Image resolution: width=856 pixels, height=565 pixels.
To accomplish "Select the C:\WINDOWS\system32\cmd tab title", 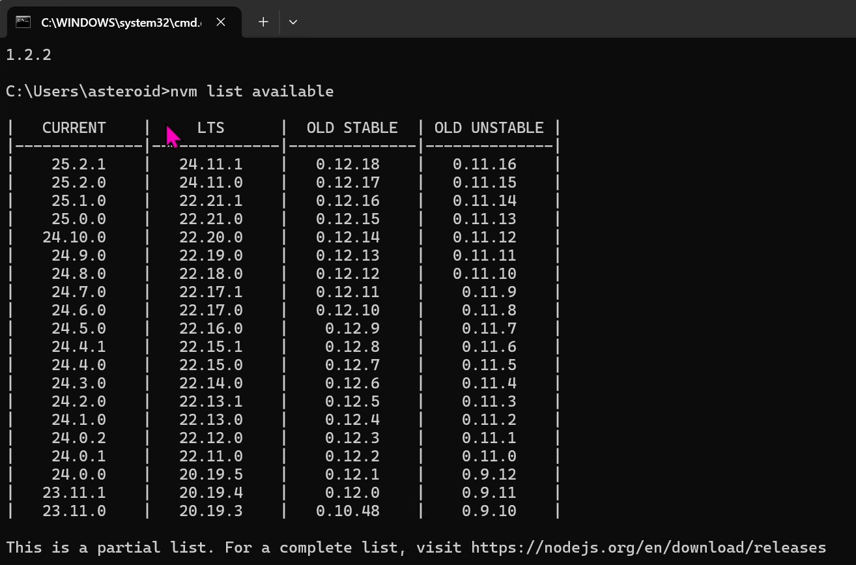I will [x=121, y=22].
